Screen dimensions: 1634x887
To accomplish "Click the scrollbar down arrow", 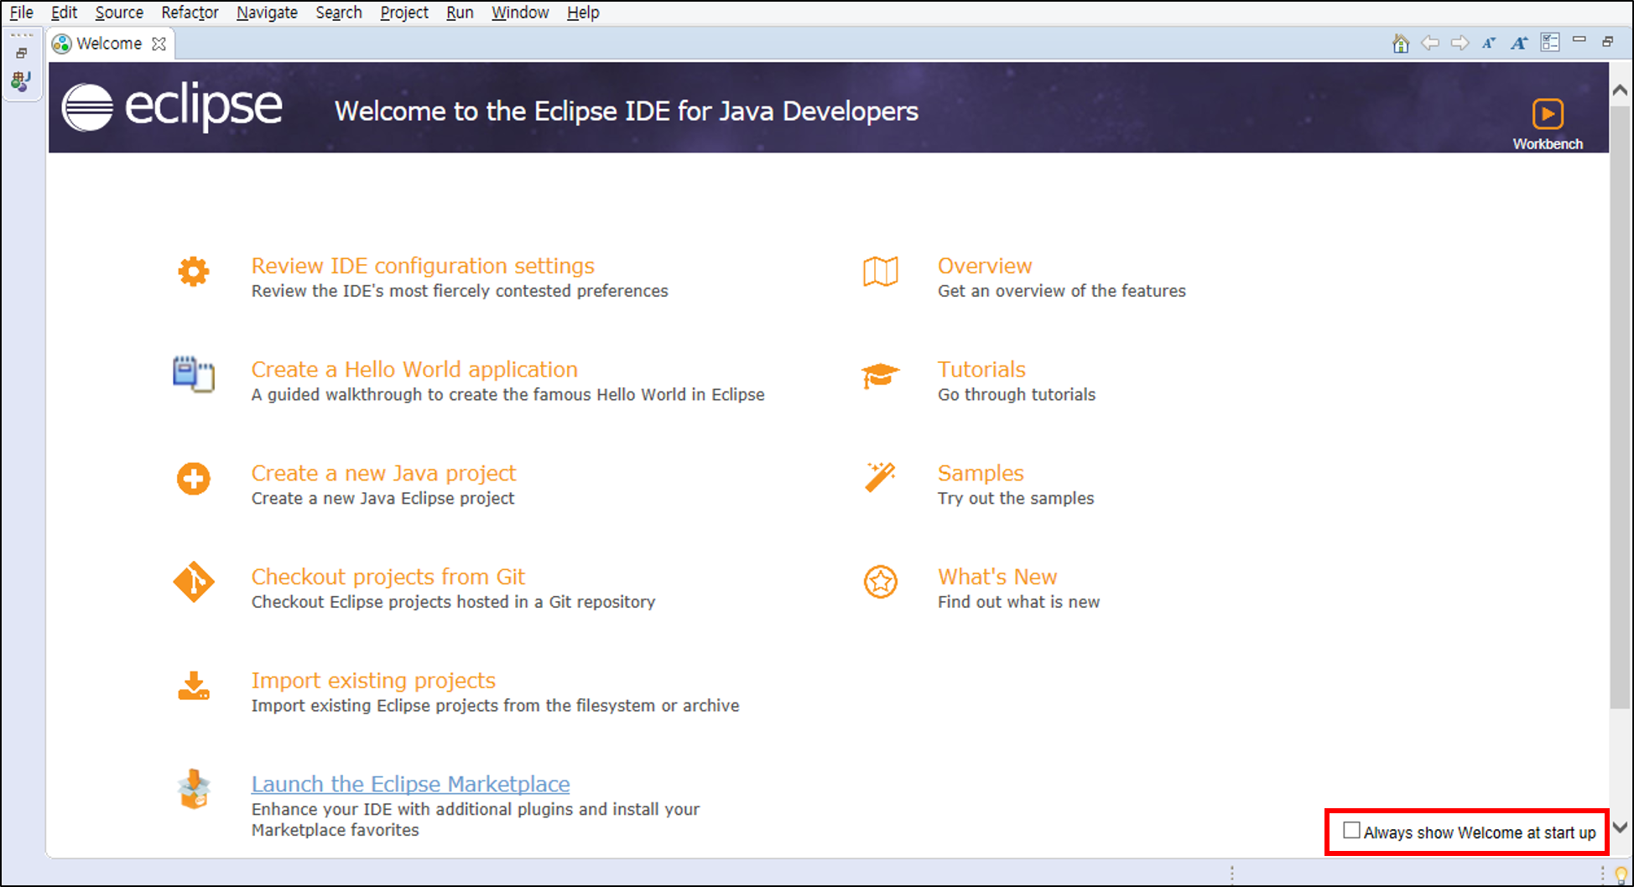I will [x=1621, y=827].
